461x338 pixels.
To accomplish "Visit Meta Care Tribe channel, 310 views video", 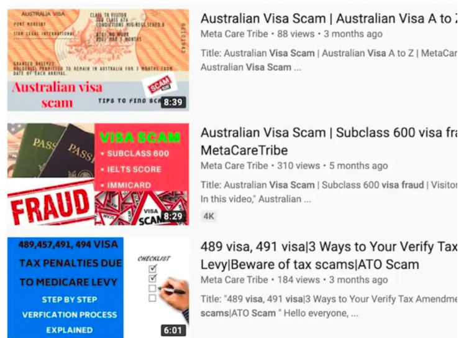I will coord(234,166).
